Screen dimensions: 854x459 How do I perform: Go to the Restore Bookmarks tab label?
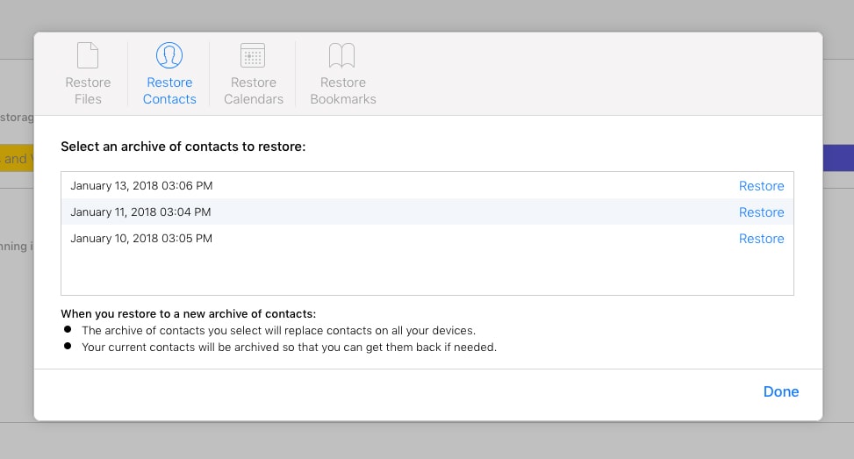pyautogui.click(x=343, y=90)
